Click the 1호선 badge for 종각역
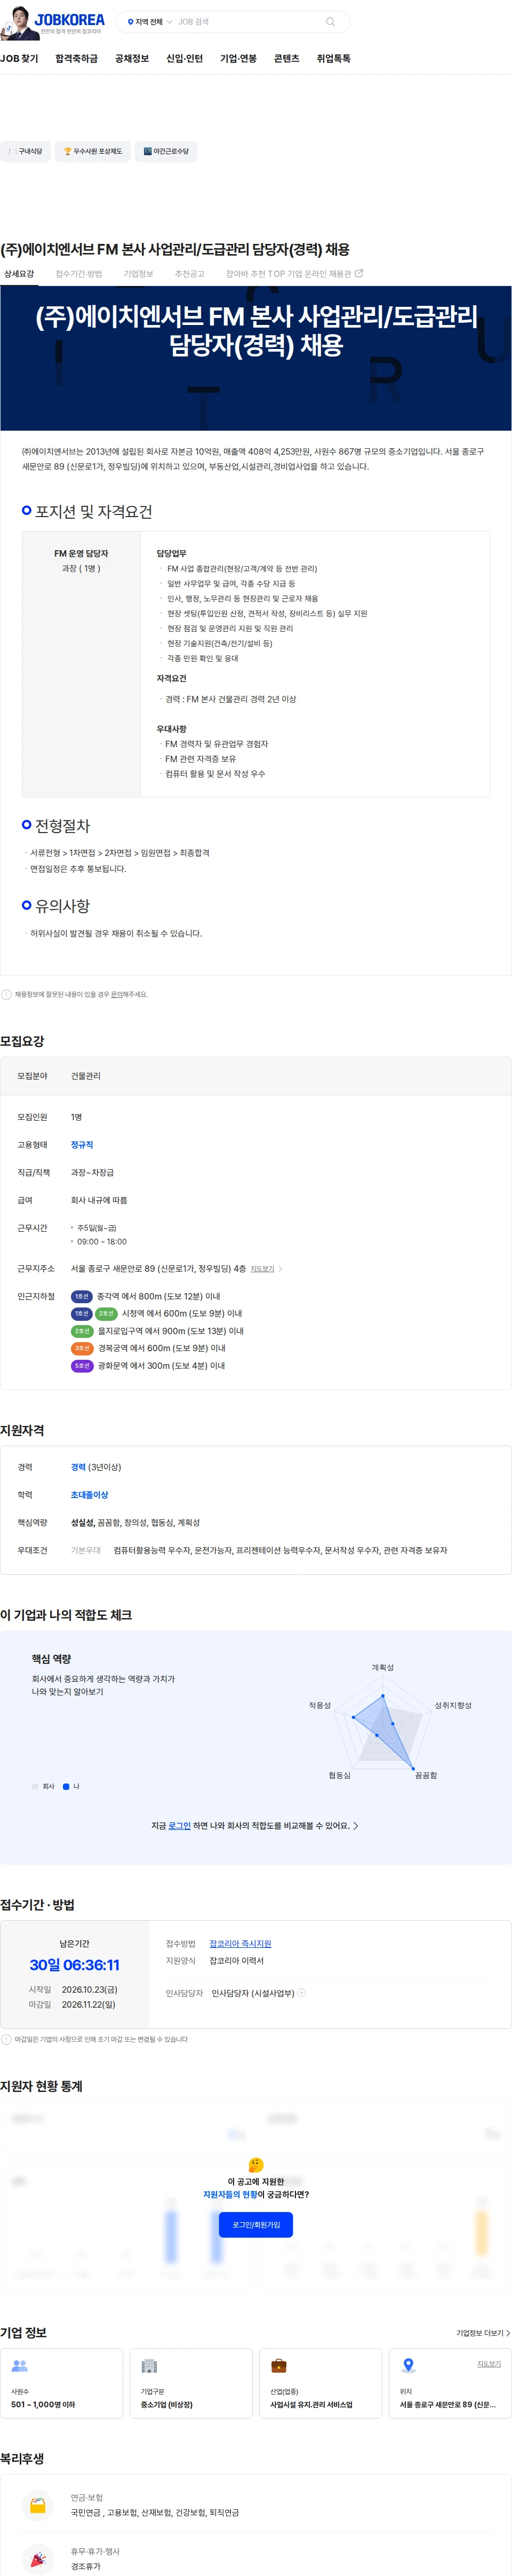This screenshot has height=2576, width=512. tap(82, 1296)
